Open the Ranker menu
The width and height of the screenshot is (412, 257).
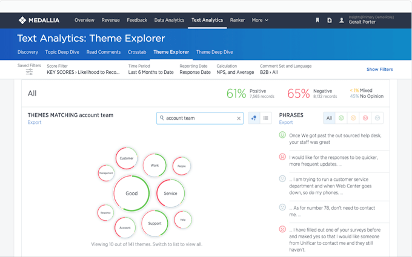pyautogui.click(x=238, y=20)
